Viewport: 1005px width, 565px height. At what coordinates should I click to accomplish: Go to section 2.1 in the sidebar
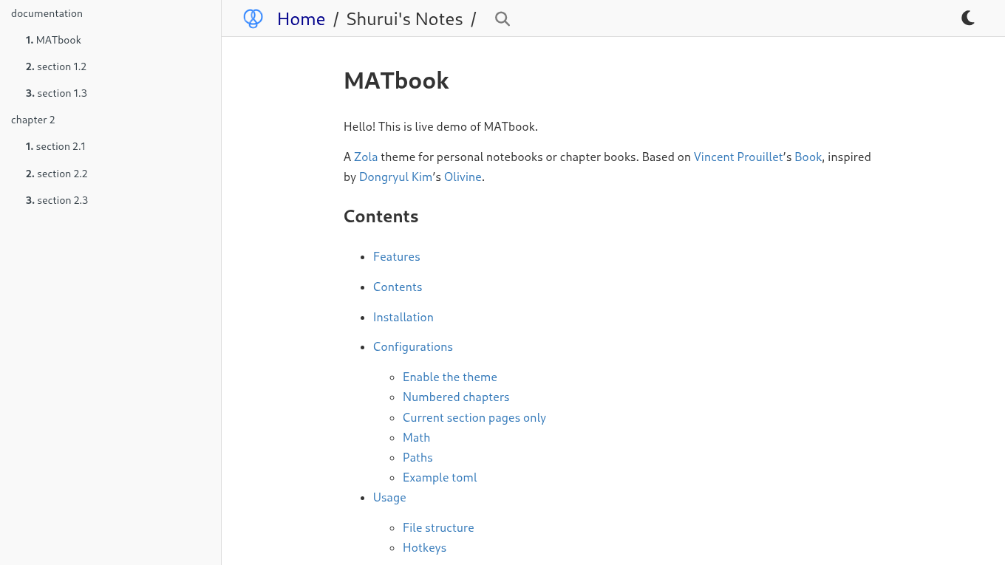click(x=61, y=146)
